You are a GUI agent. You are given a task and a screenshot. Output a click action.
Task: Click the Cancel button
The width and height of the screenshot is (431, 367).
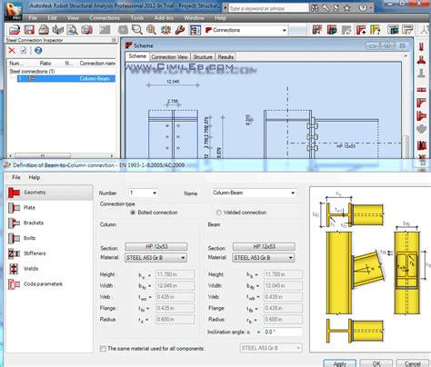(412, 363)
